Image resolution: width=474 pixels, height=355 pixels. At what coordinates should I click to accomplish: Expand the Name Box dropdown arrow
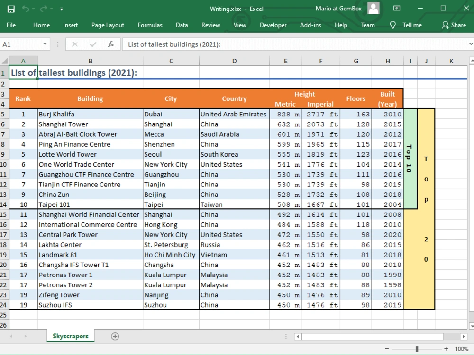(x=45, y=44)
